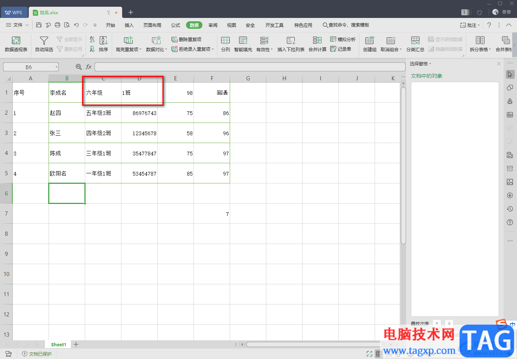This screenshot has height=359, width=517.
Task: Open shapes icon in right sidebar
Action: point(510,88)
